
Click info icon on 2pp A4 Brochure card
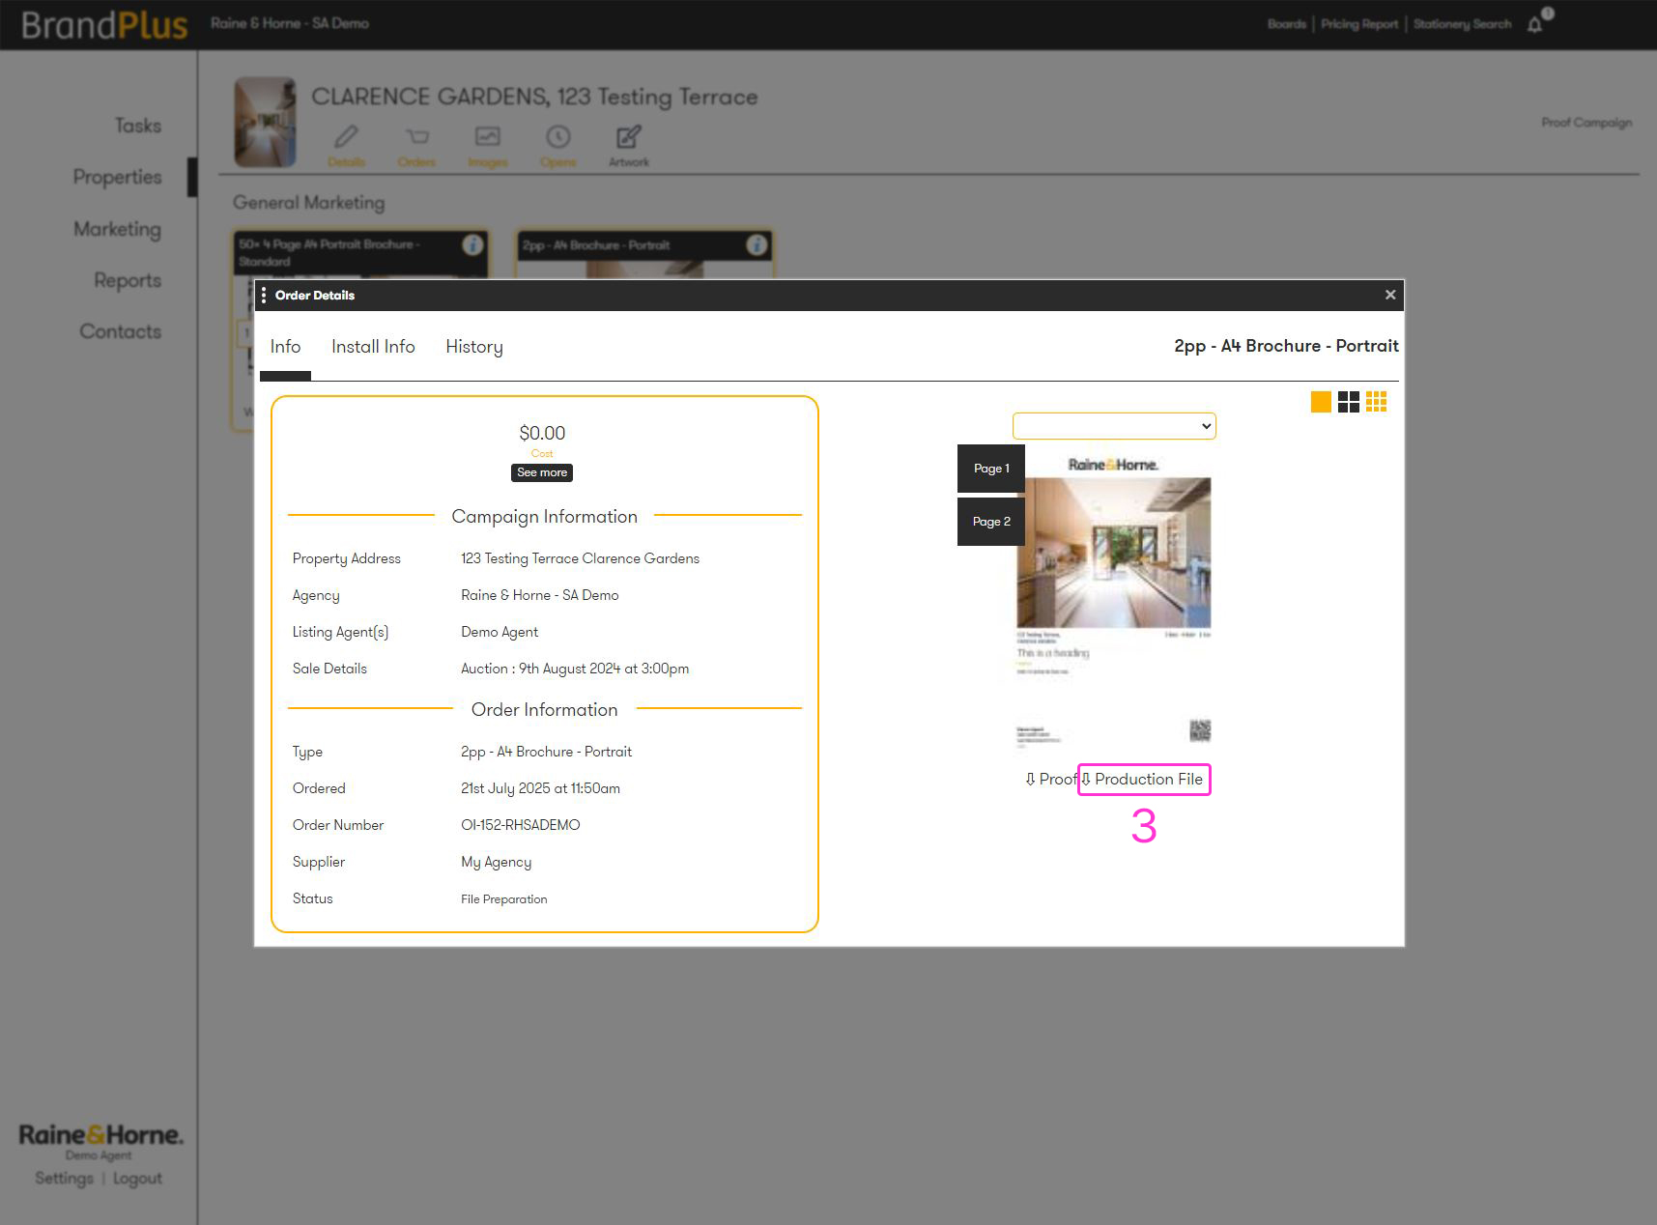tap(757, 244)
